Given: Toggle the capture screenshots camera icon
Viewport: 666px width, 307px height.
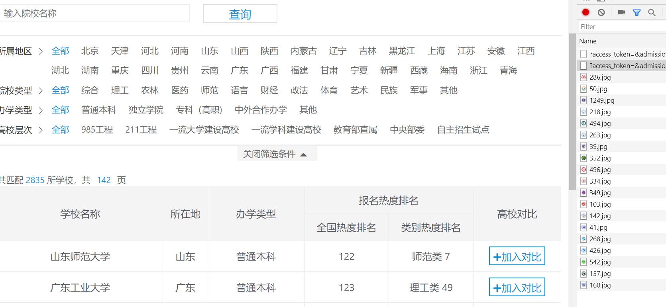Looking at the screenshot, I should (622, 12).
